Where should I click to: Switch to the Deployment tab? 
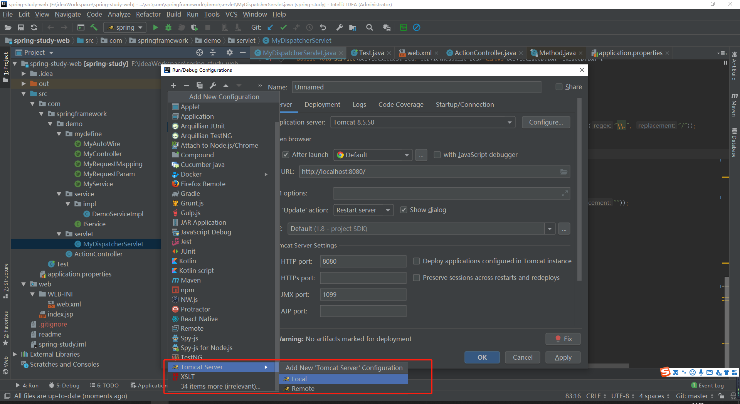coord(322,104)
